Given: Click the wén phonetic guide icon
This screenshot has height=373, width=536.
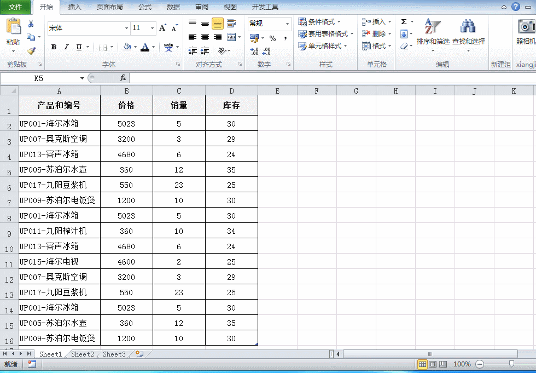Looking at the screenshot, I should click(x=168, y=47).
